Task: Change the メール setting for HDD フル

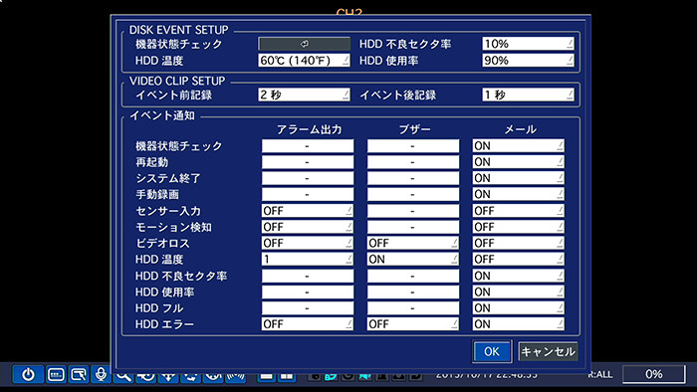Action: [x=519, y=308]
